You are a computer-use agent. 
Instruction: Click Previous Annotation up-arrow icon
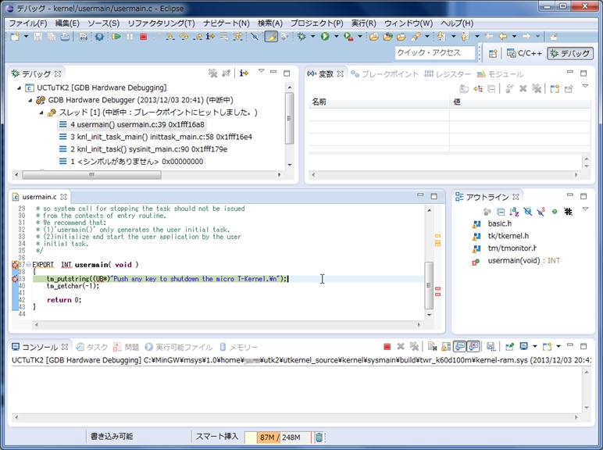click(x=465, y=37)
